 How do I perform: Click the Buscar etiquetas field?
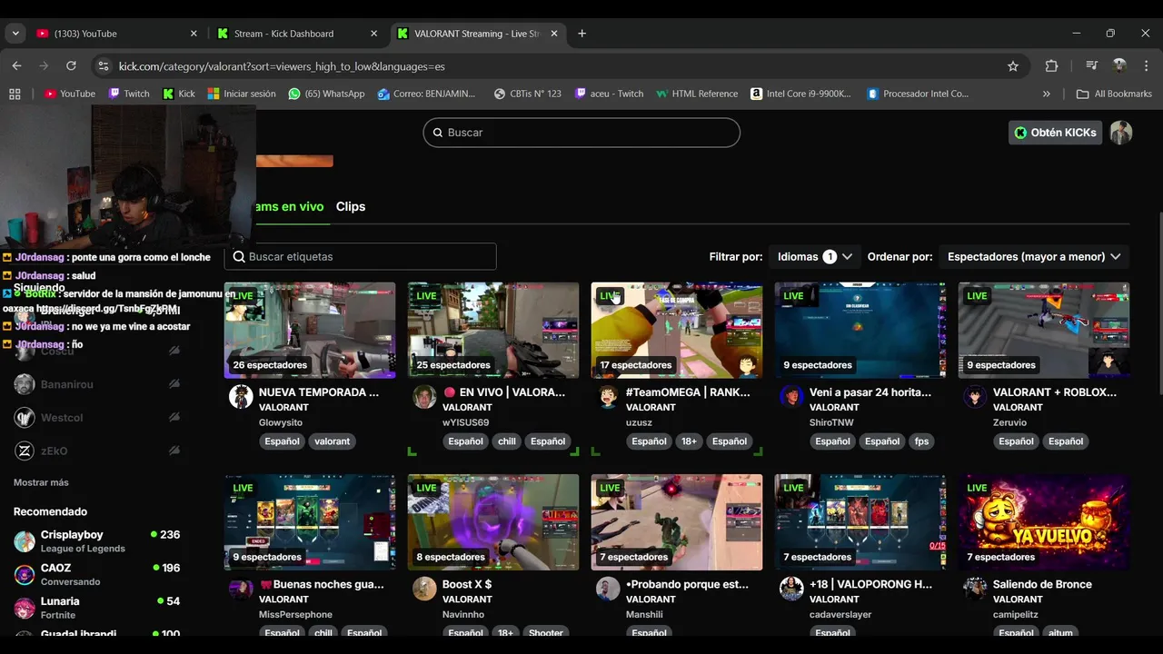click(x=361, y=256)
